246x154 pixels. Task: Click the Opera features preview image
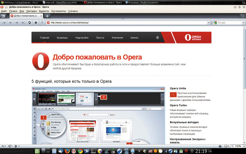click(x=98, y=115)
